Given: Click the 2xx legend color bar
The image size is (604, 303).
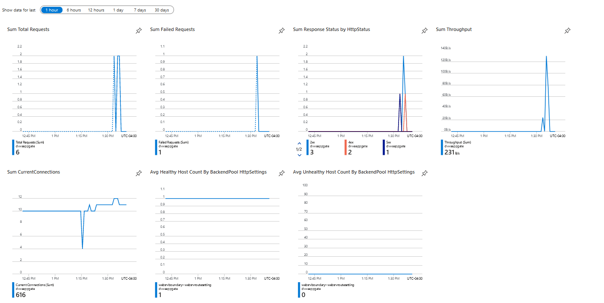Looking at the screenshot, I should [307, 147].
